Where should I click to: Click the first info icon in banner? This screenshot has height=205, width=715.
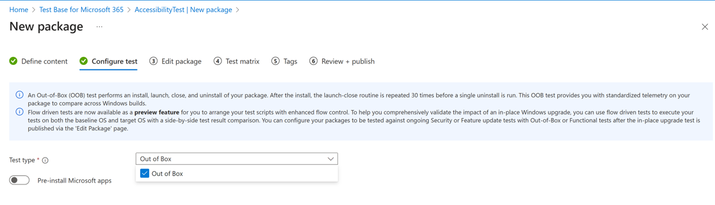pos(19,95)
